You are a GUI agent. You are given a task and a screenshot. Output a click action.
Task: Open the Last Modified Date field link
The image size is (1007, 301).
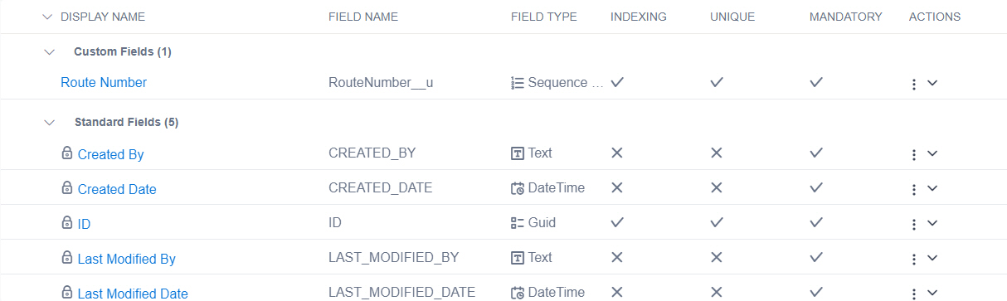click(x=133, y=293)
